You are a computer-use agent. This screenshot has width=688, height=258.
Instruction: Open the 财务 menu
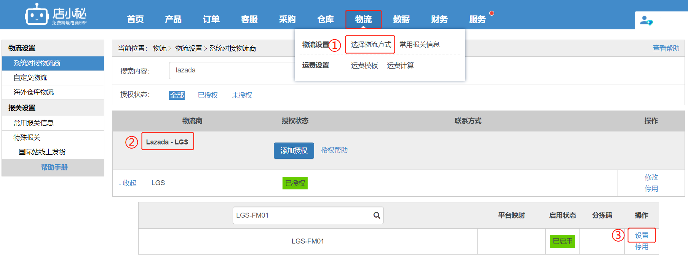pos(439,19)
